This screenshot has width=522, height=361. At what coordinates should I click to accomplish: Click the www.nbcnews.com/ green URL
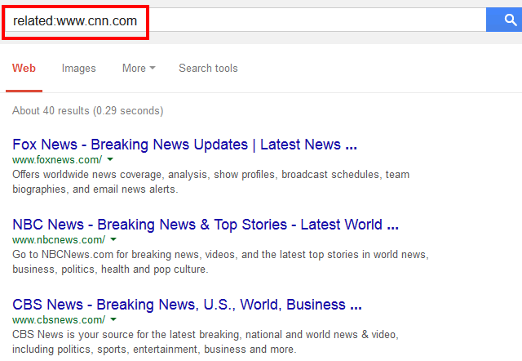pos(59,240)
